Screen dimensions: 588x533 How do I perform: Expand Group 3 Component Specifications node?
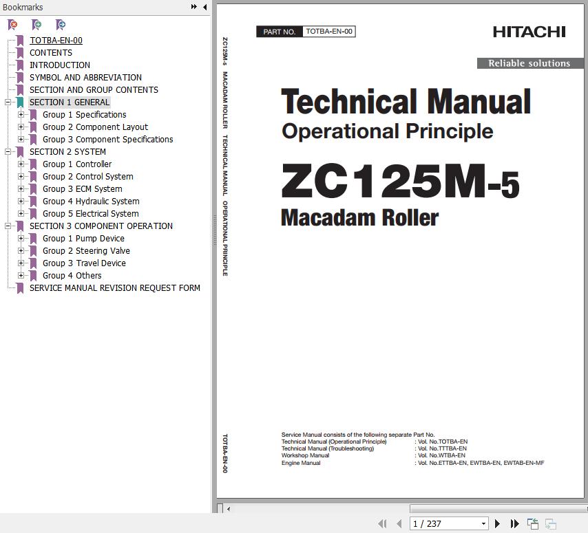pyautogui.click(x=21, y=140)
